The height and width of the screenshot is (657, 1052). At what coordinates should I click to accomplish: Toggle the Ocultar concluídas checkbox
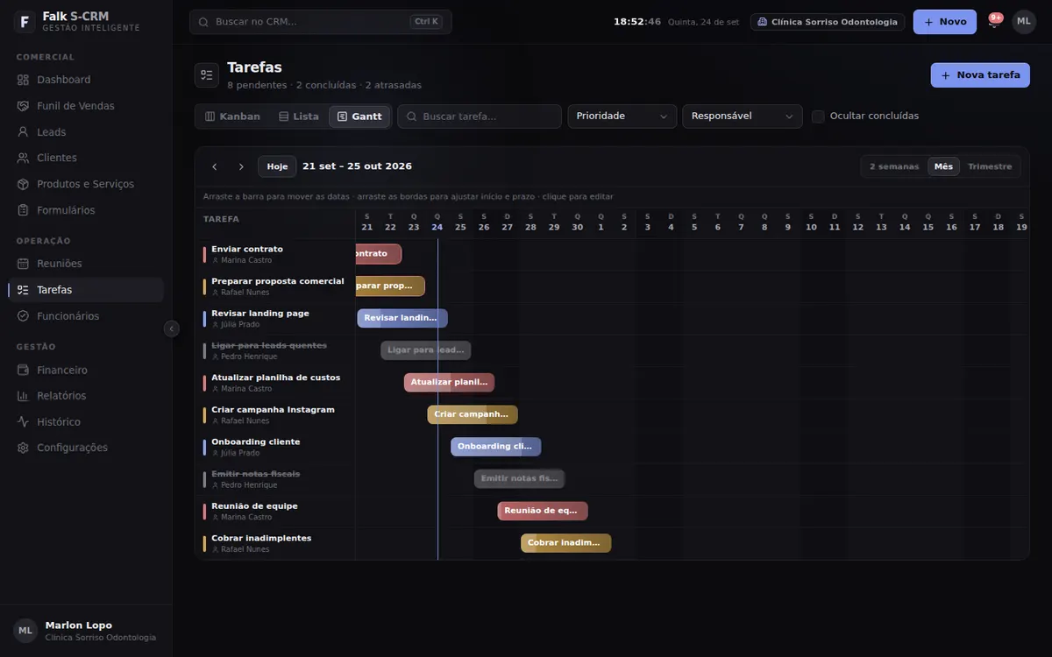(818, 117)
